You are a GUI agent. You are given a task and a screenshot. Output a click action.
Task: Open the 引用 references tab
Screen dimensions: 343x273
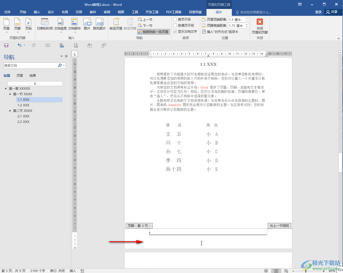(x=79, y=12)
